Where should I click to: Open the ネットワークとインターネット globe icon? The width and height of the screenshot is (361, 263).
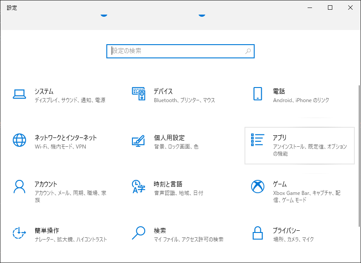tap(19, 140)
